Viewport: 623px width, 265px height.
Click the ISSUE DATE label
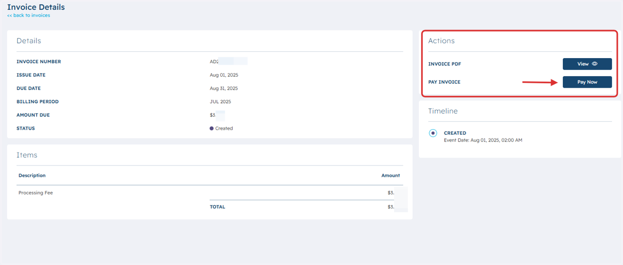pos(31,75)
